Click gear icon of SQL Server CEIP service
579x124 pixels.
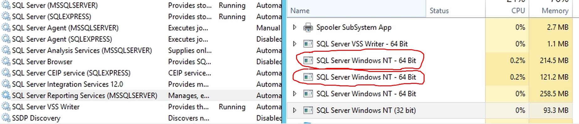(x=6, y=73)
